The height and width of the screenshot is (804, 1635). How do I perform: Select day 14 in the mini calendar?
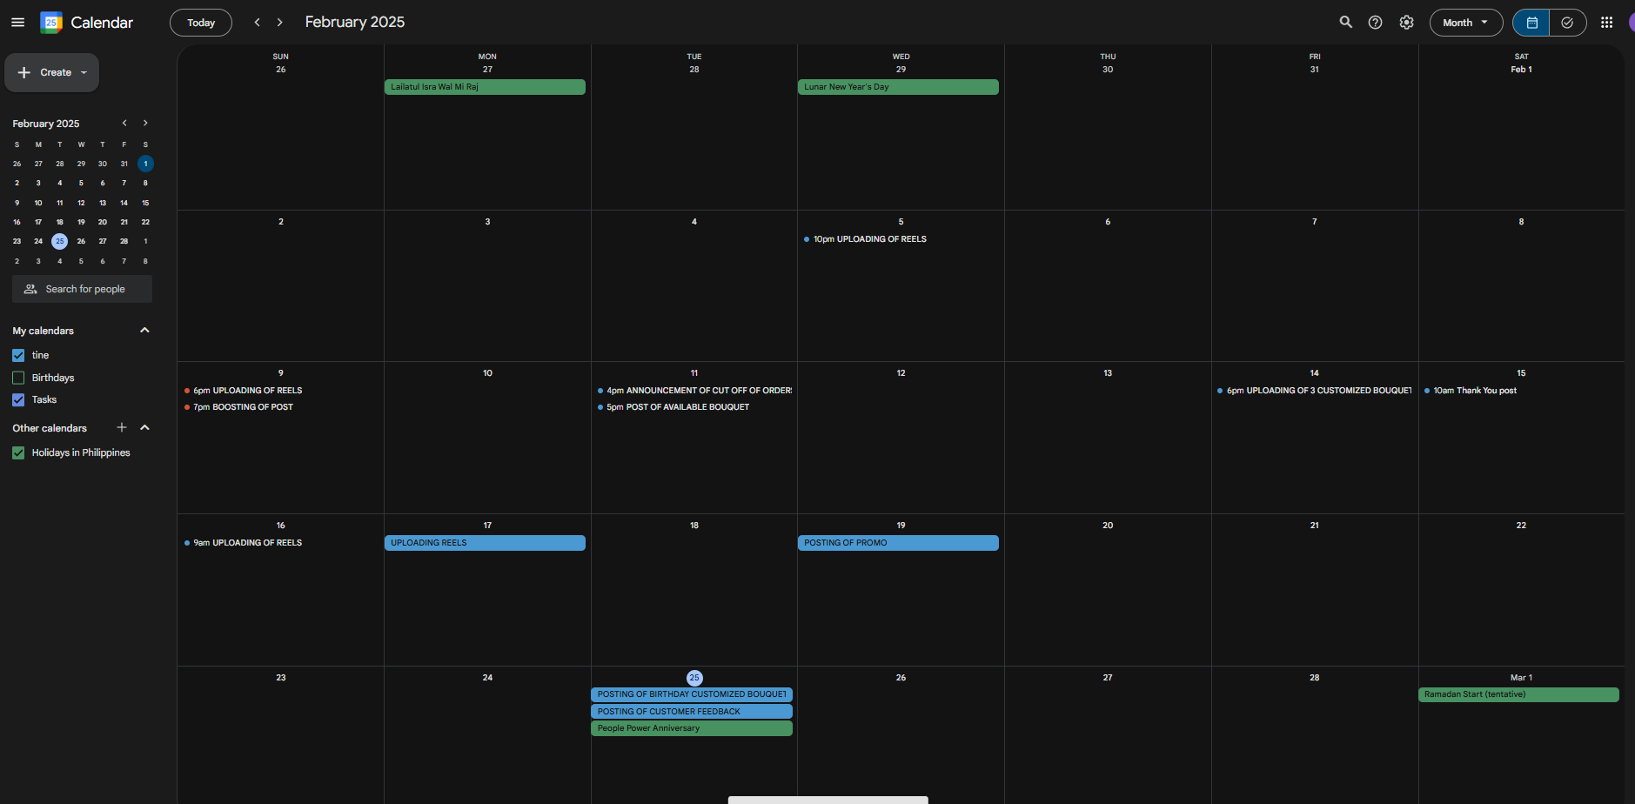coord(124,203)
